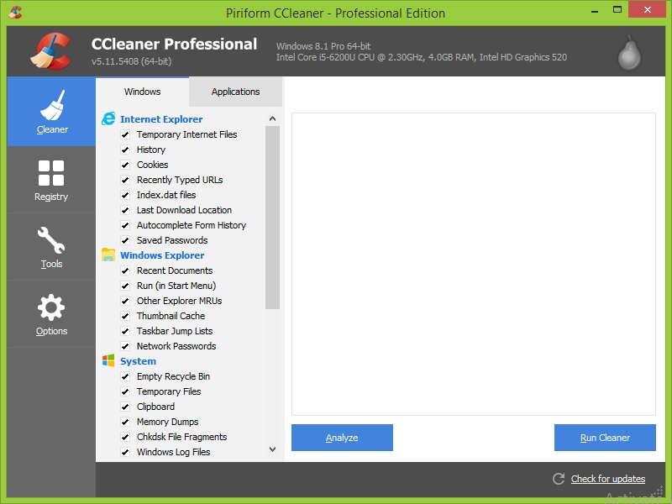Image resolution: width=672 pixels, height=504 pixels.
Task: Click the CCleaner logo in header
Action: 50,51
